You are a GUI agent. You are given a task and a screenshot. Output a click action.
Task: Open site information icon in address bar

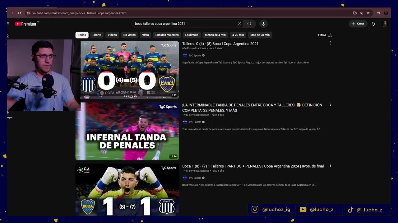pyautogui.click(x=28, y=13)
